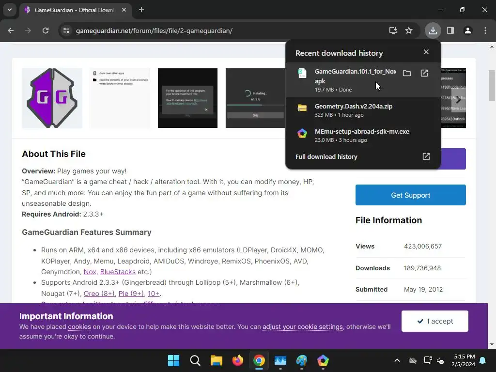Screen dimensions: 496x372
Task: Click the gameguardian.net address bar URL
Action: pyautogui.click(x=154, y=31)
